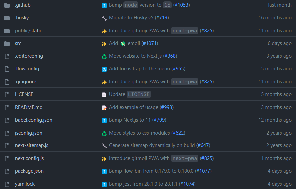Click the yarn.lock file icon
Screen dimensions: 296x189
point(7,184)
